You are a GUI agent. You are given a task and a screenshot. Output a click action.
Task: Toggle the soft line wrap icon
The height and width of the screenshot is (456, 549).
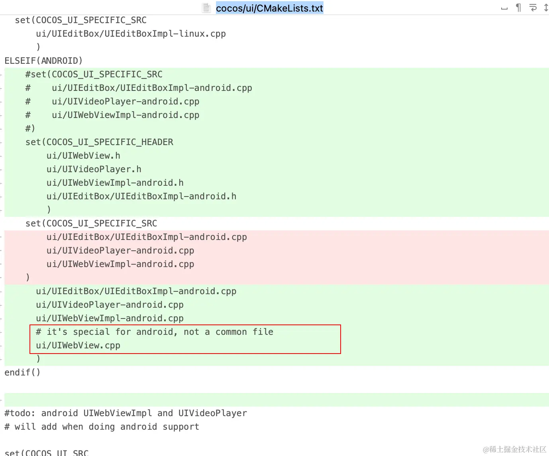click(x=533, y=8)
